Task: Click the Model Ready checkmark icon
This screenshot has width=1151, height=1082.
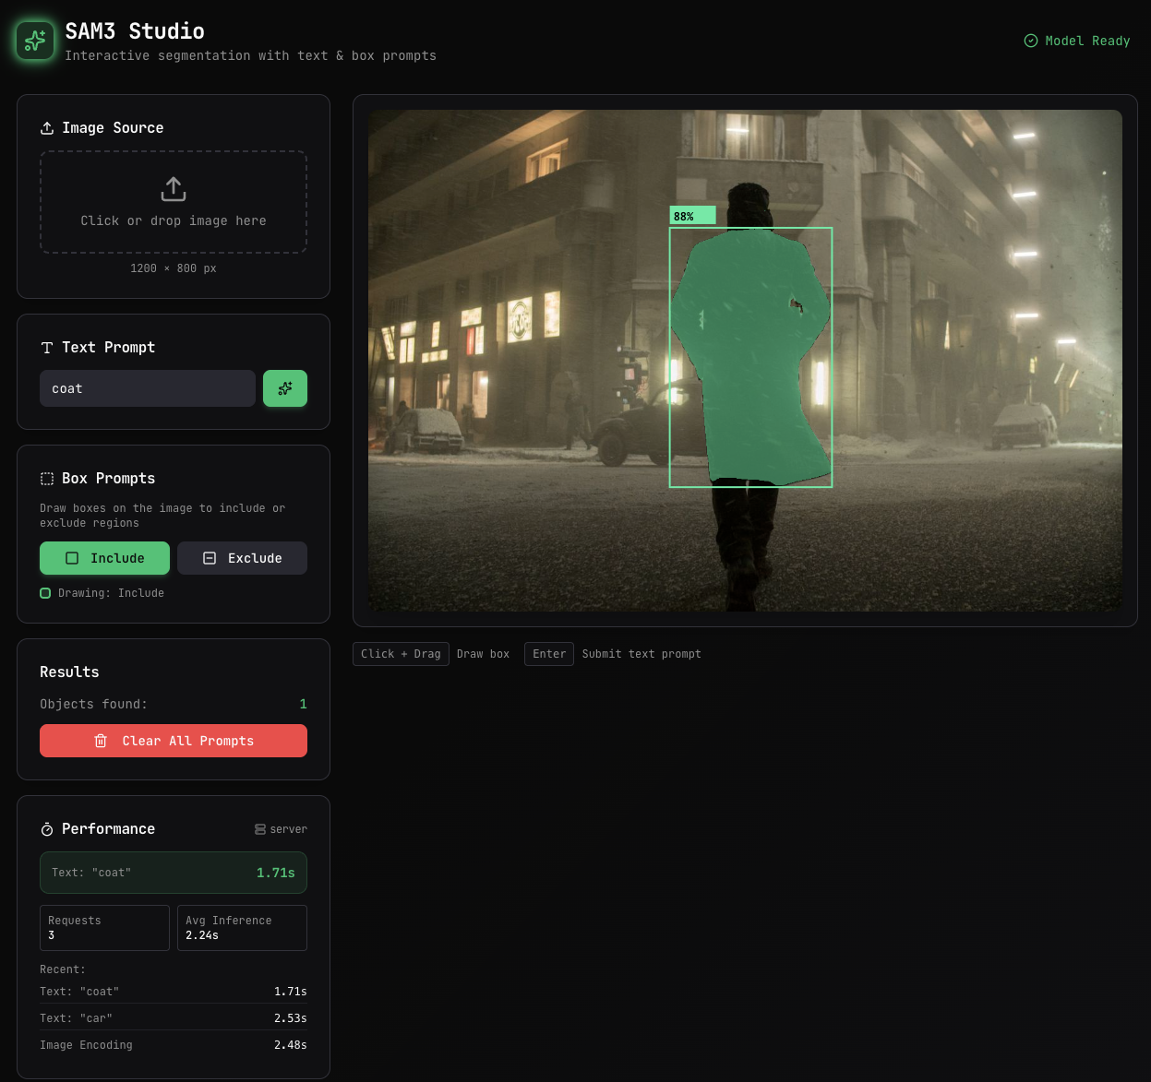Action: [x=1031, y=41]
